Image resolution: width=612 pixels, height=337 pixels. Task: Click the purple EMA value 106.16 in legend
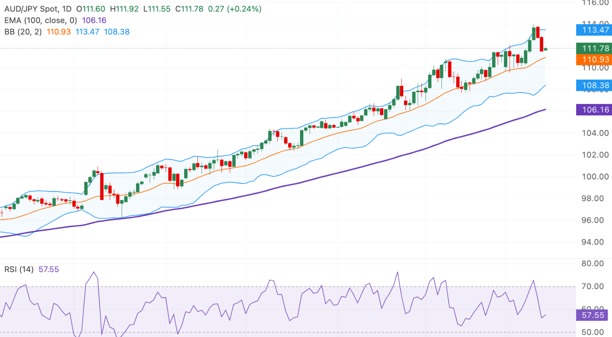(x=94, y=21)
